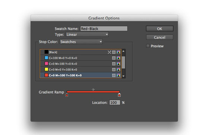
Task: Click the yellow color chip
Action: click(46, 69)
